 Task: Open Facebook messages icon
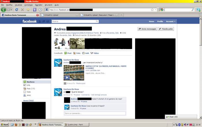pos(44,21)
